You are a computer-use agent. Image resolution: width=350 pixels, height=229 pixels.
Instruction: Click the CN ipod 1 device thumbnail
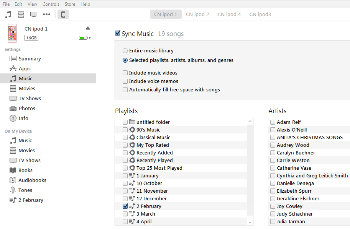12,33
